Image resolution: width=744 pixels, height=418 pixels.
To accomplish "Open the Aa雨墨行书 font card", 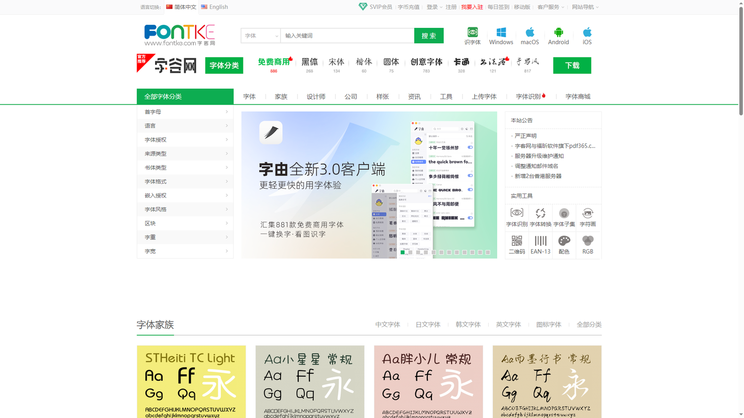I will click(547, 382).
